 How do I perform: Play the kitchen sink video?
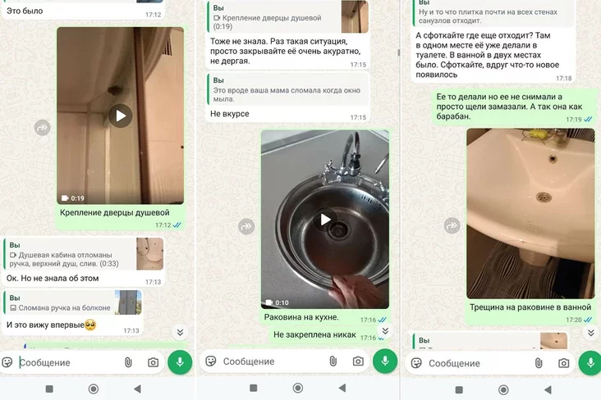pos(325,220)
